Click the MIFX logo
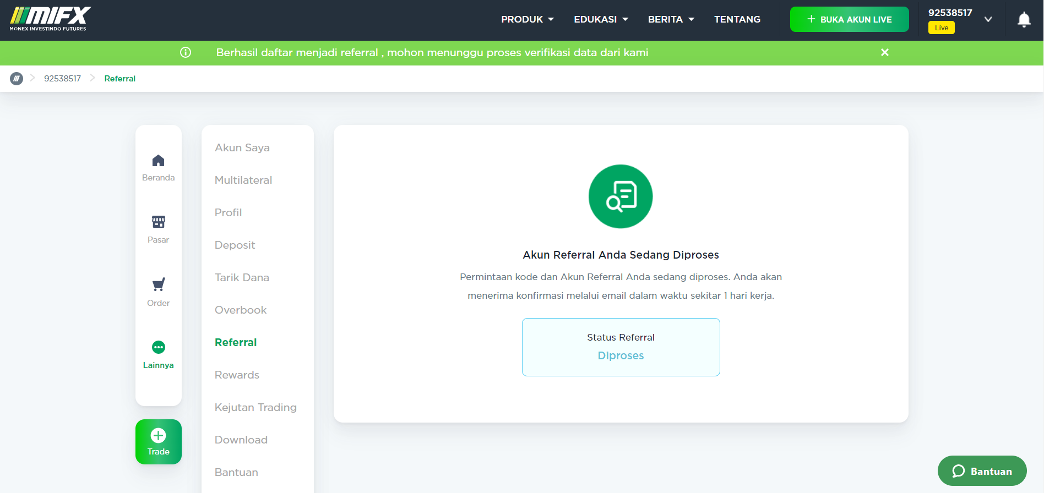Viewport: 1044px width, 493px height. coord(50,19)
